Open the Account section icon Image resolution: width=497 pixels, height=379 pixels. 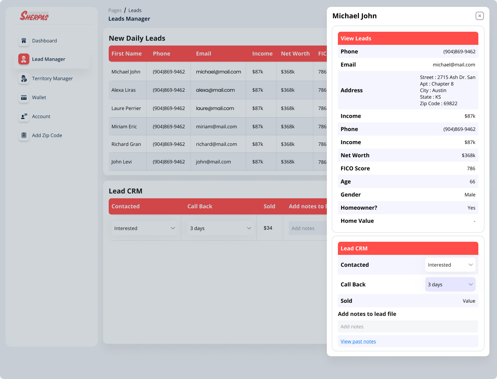point(23,117)
